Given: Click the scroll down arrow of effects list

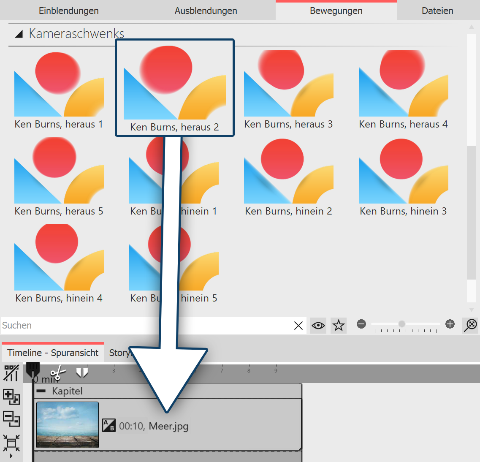Looking at the screenshot, I should [x=472, y=310].
